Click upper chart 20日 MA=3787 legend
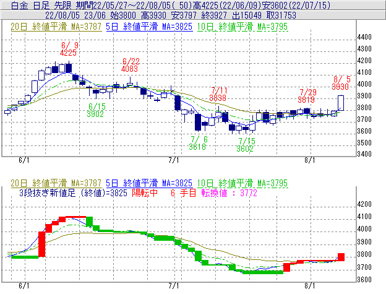The height and width of the screenshot is (294, 386). point(54,27)
